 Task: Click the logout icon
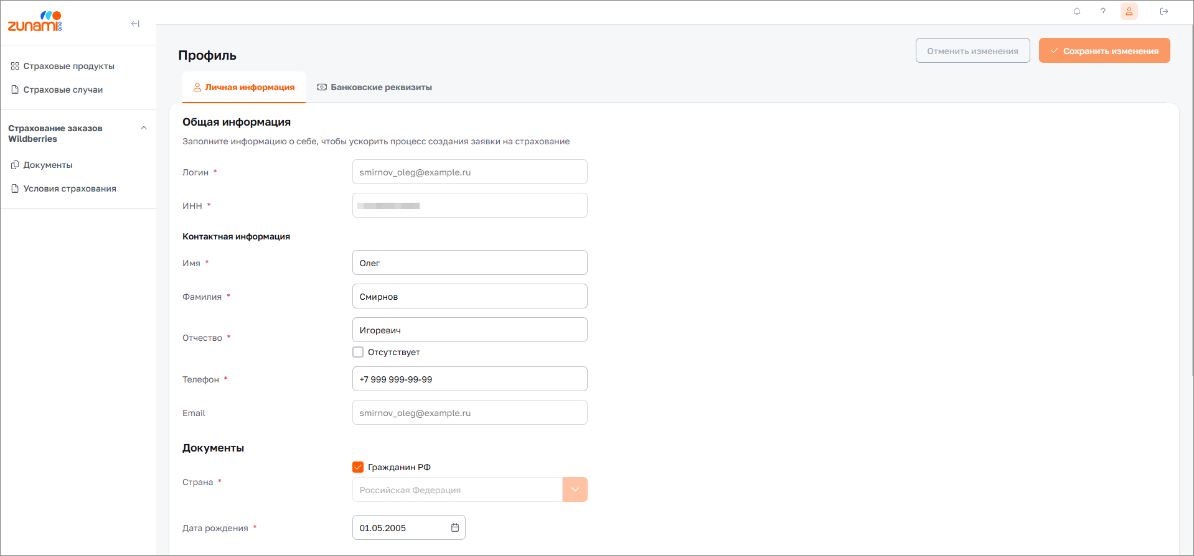[x=1164, y=11]
